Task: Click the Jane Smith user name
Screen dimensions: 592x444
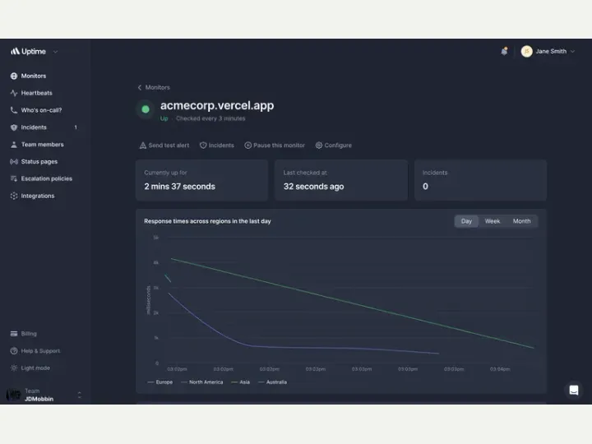Action: point(551,51)
